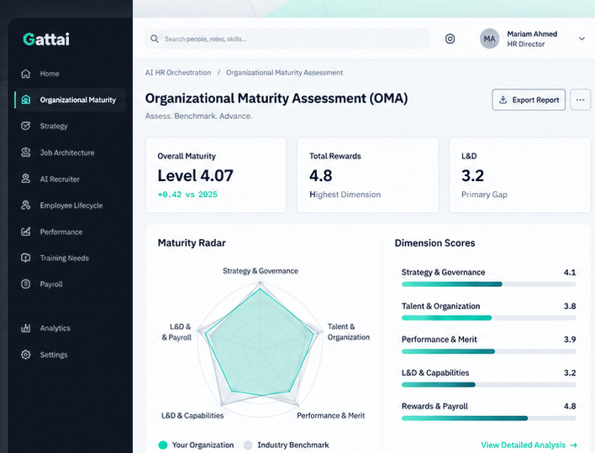Open Job Architecture section
The image size is (595, 453).
(x=71, y=153)
